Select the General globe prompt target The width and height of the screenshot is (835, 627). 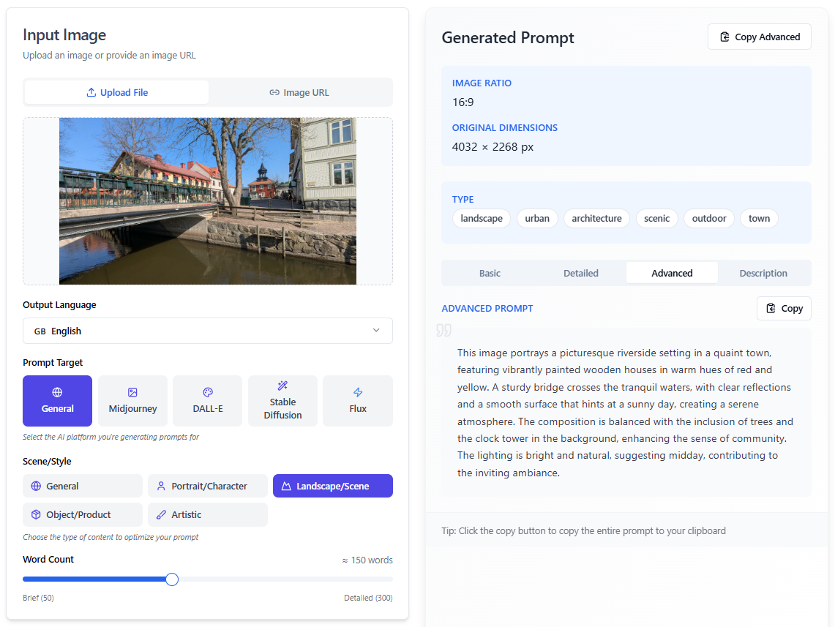(x=58, y=401)
